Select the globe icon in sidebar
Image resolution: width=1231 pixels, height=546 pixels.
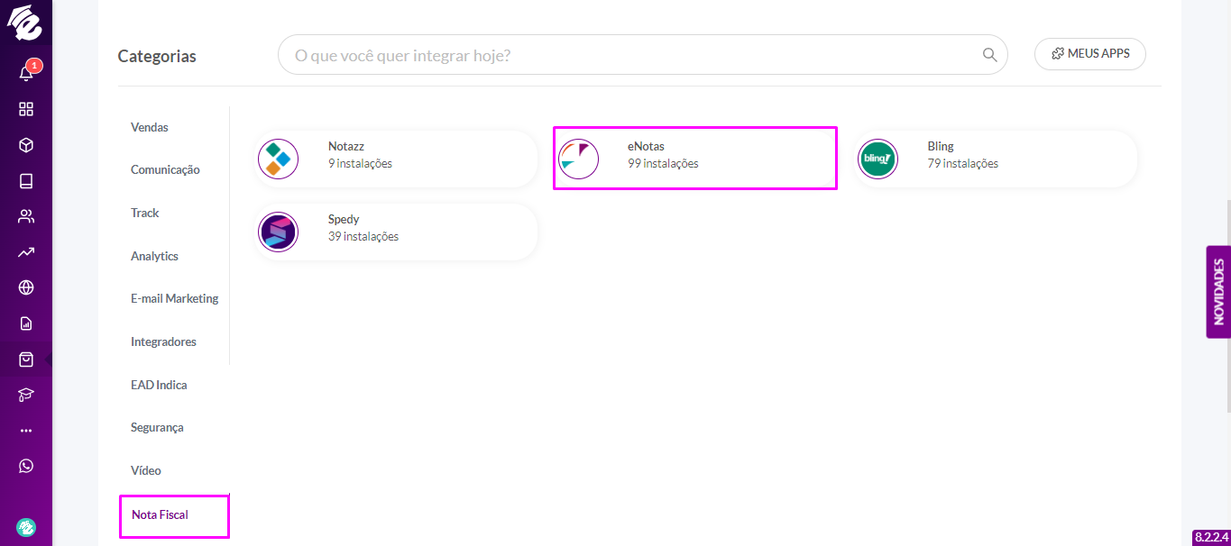pyautogui.click(x=26, y=287)
